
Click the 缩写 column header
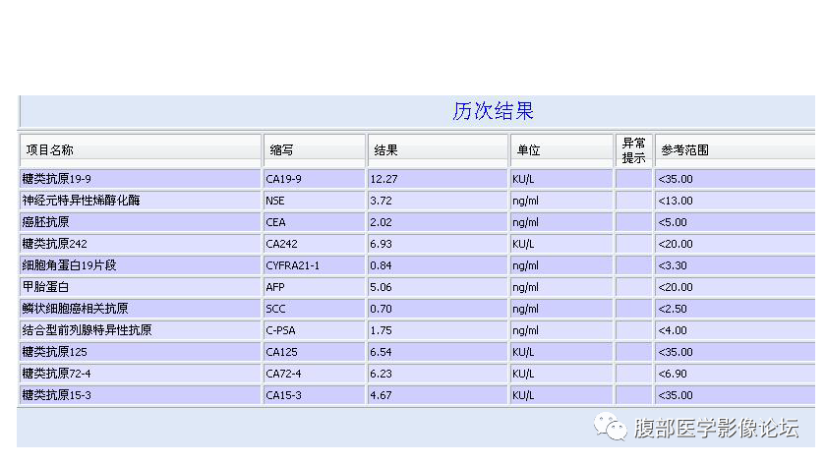pos(315,150)
